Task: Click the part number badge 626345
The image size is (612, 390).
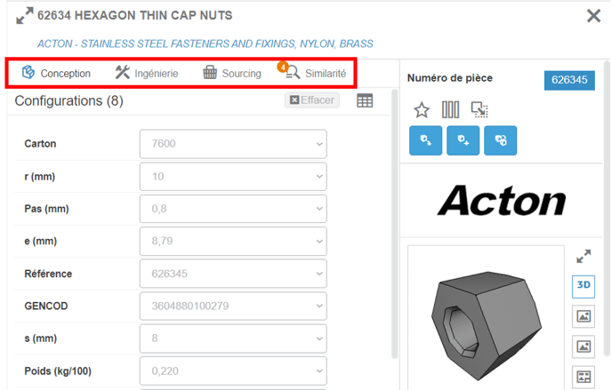Action: click(569, 80)
